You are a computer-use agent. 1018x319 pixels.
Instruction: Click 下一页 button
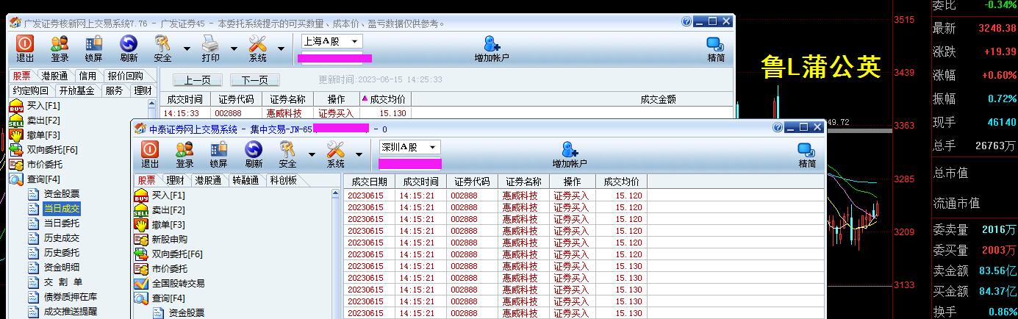(255, 80)
